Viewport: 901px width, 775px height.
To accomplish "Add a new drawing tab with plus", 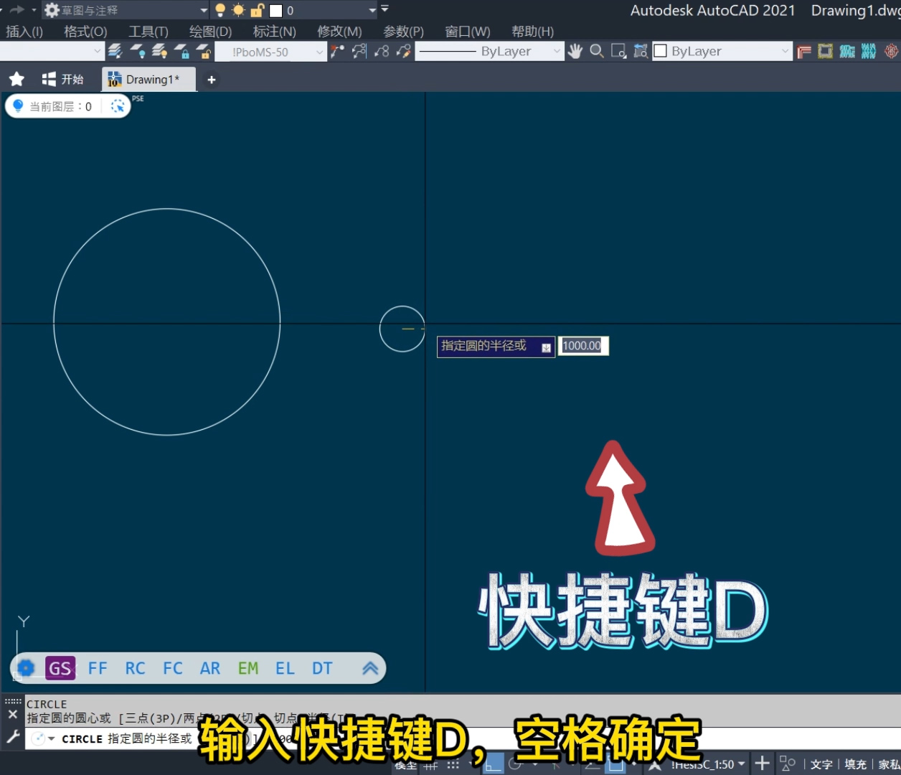I will click(x=211, y=80).
